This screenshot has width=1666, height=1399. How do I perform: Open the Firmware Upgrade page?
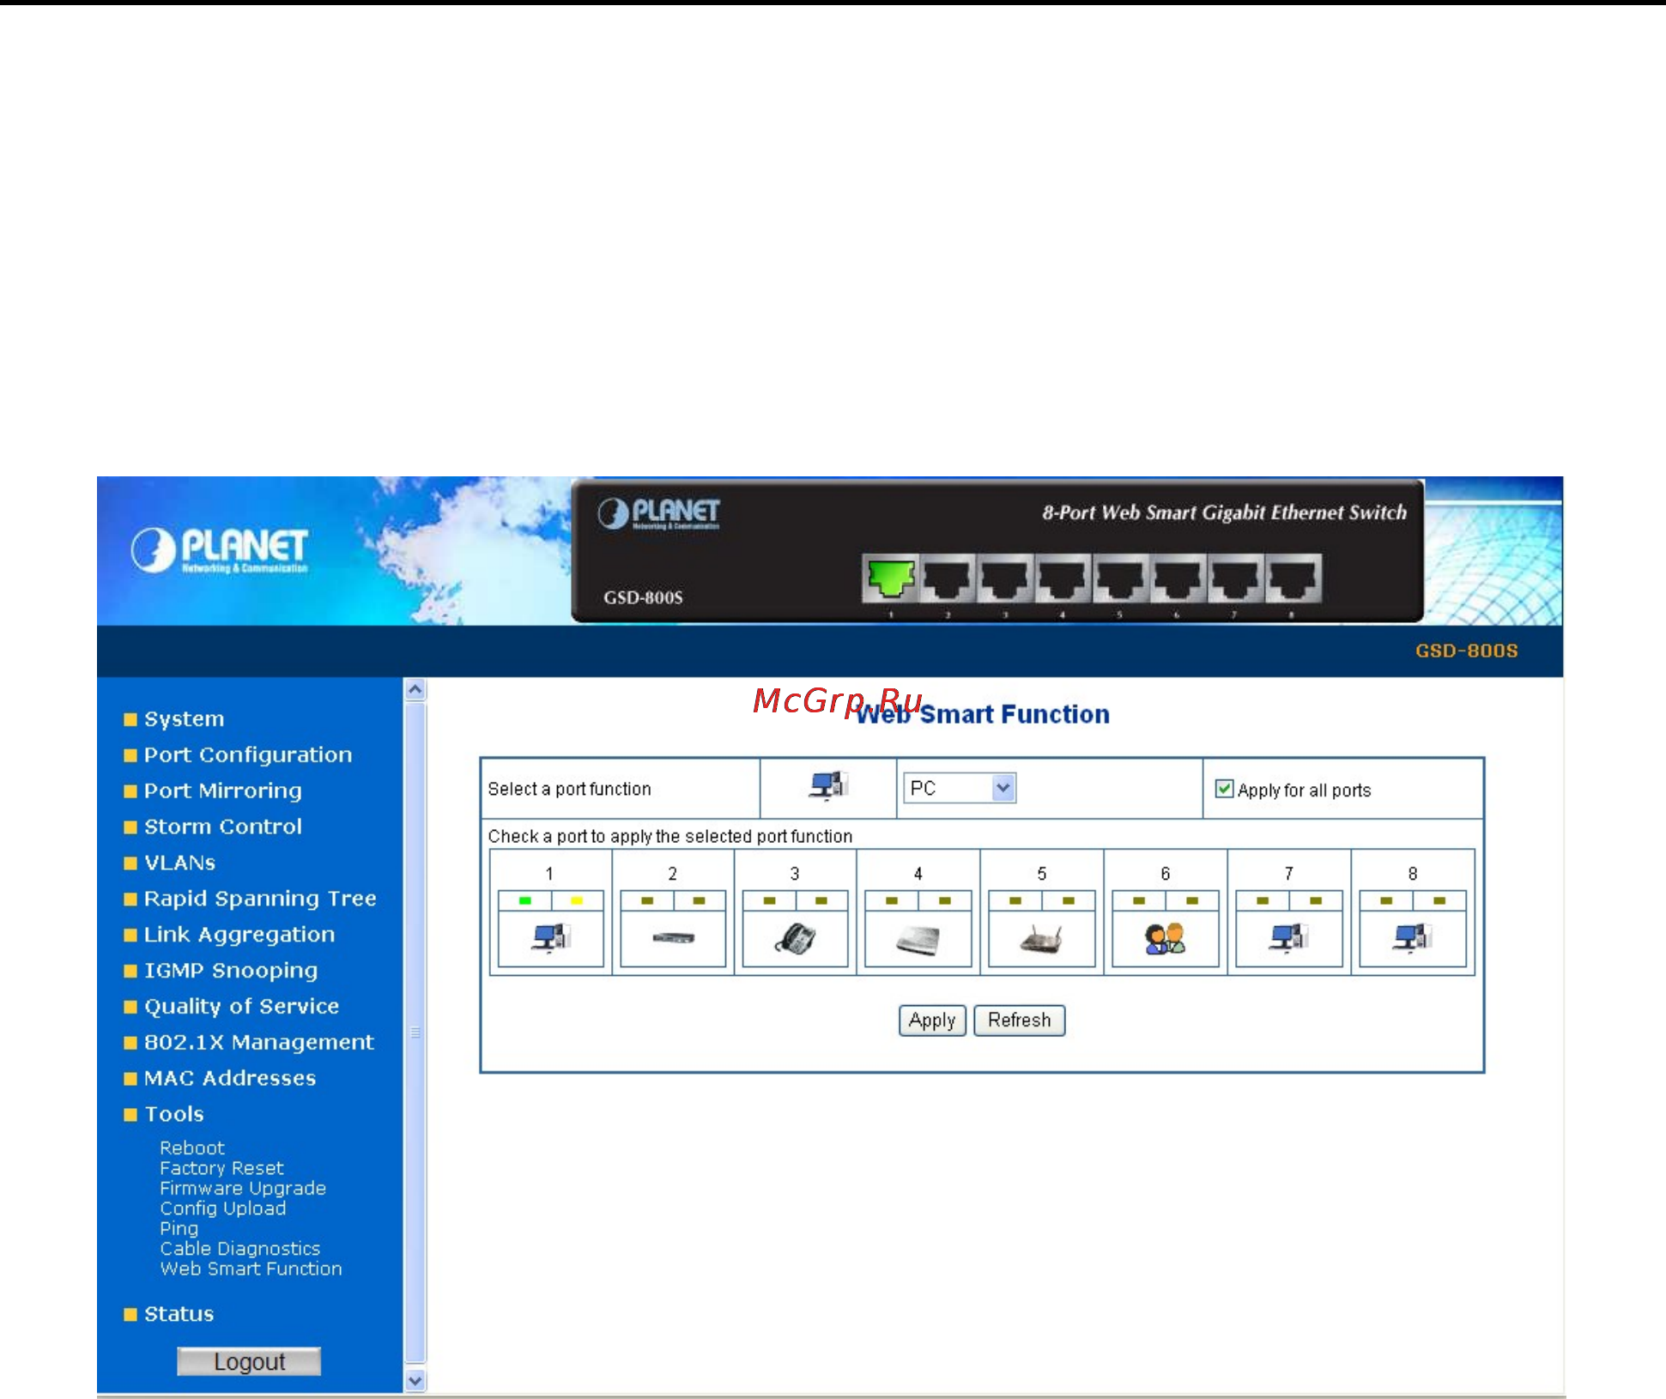[243, 1189]
